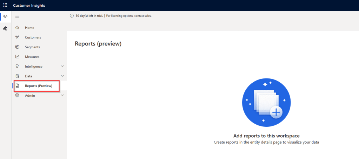Click the Home house icon
Screen dimensions: 359x159
click(17, 28)
